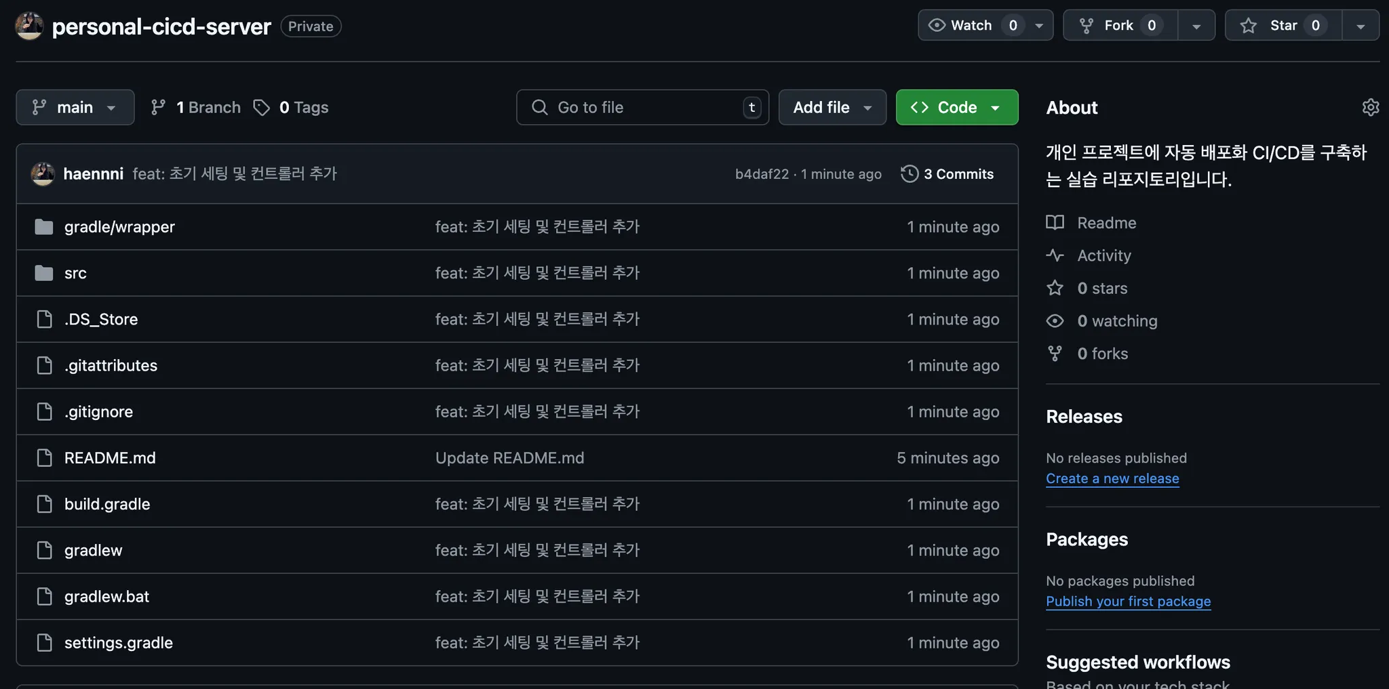
Task: Click the branch icon next to 1 Branch
Action: click(158, 107)
